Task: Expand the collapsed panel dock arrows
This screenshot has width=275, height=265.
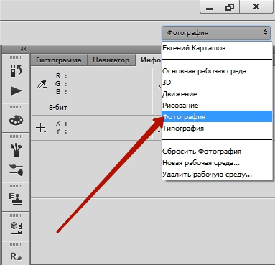Action: click(23, 50)
